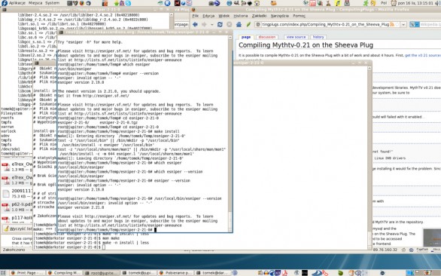
Task: Open the Zakładki menu
Action: [x=259, y=16]
